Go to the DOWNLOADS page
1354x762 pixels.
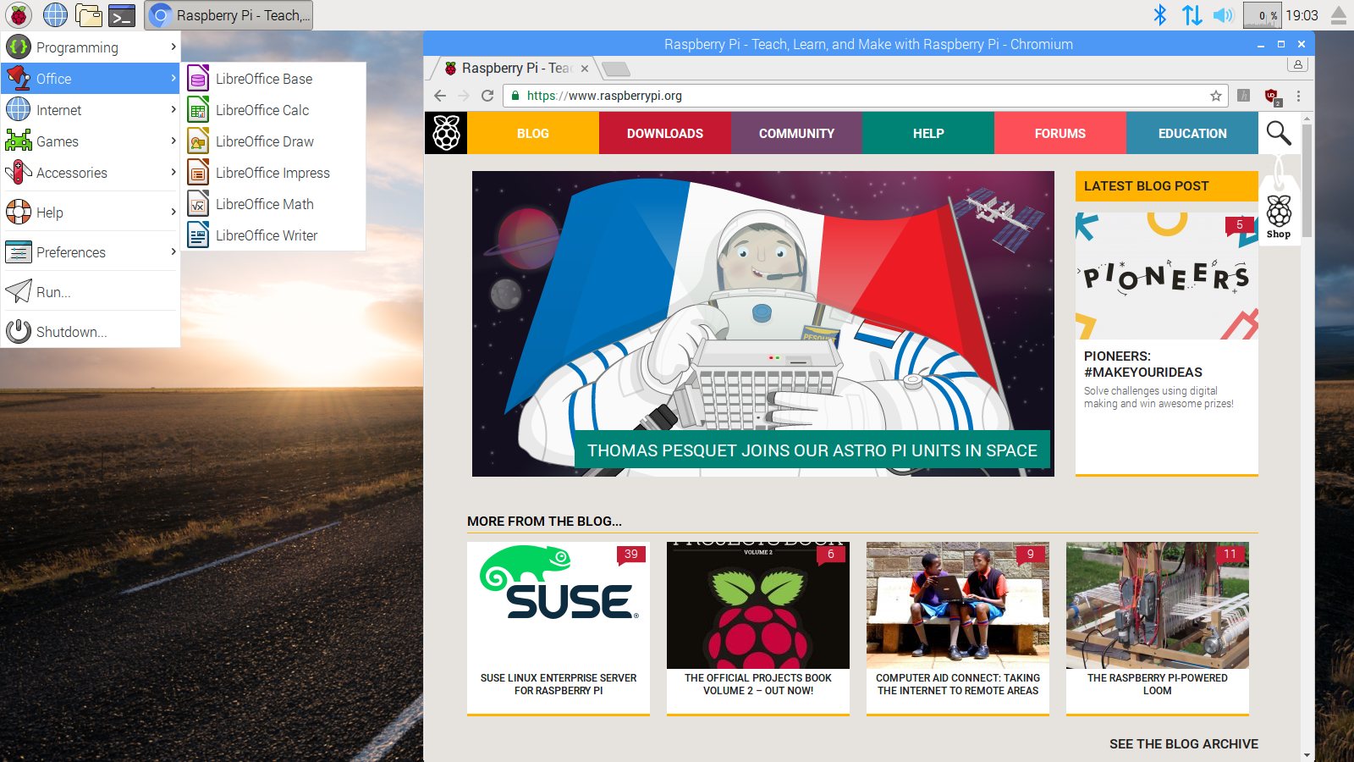point(665,133)
